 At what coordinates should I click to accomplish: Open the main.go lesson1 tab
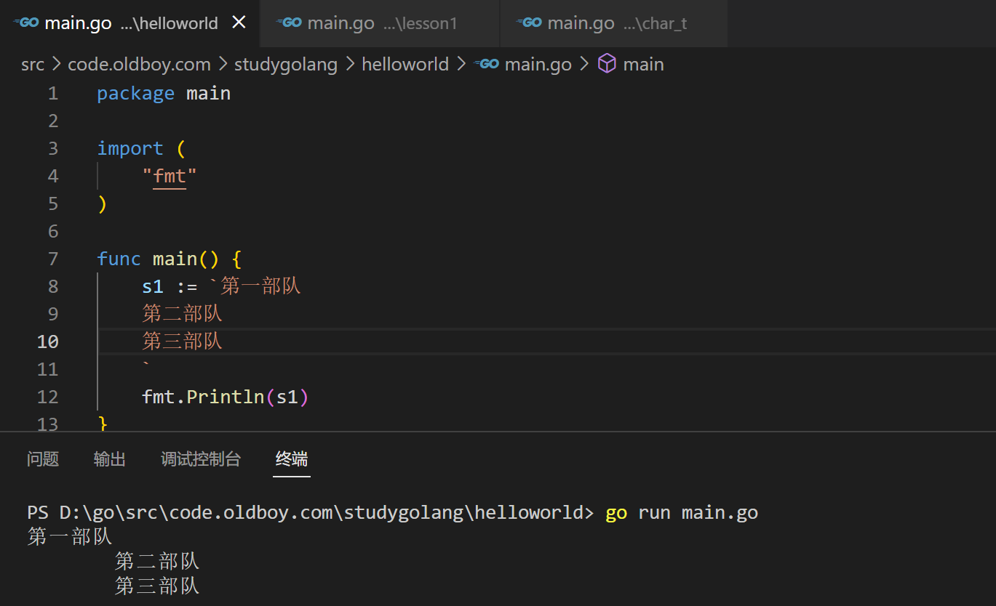[379, 23]
